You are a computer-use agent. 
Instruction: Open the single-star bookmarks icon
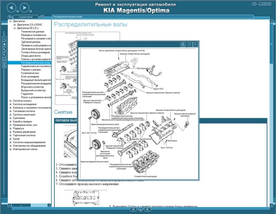coord(4,44)
